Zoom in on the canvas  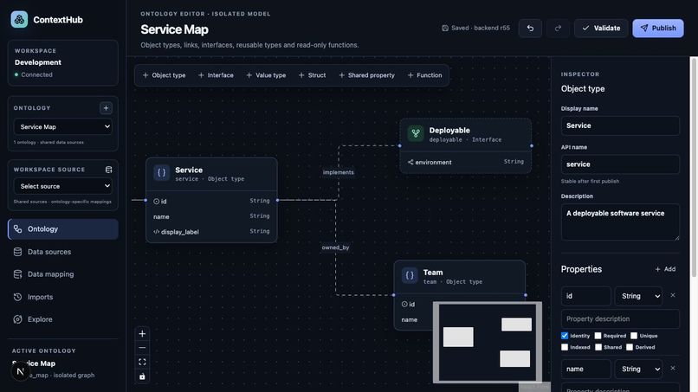point(142,334)
